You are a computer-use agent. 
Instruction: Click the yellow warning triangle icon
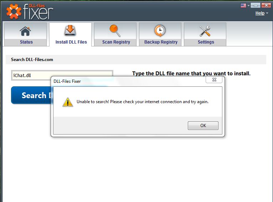point(68,102)
